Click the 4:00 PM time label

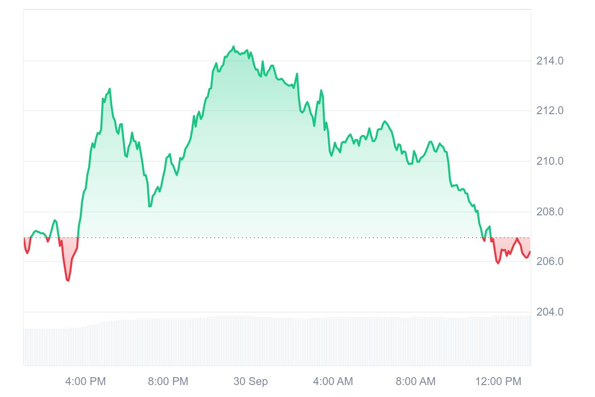click(x=86, y=381)
